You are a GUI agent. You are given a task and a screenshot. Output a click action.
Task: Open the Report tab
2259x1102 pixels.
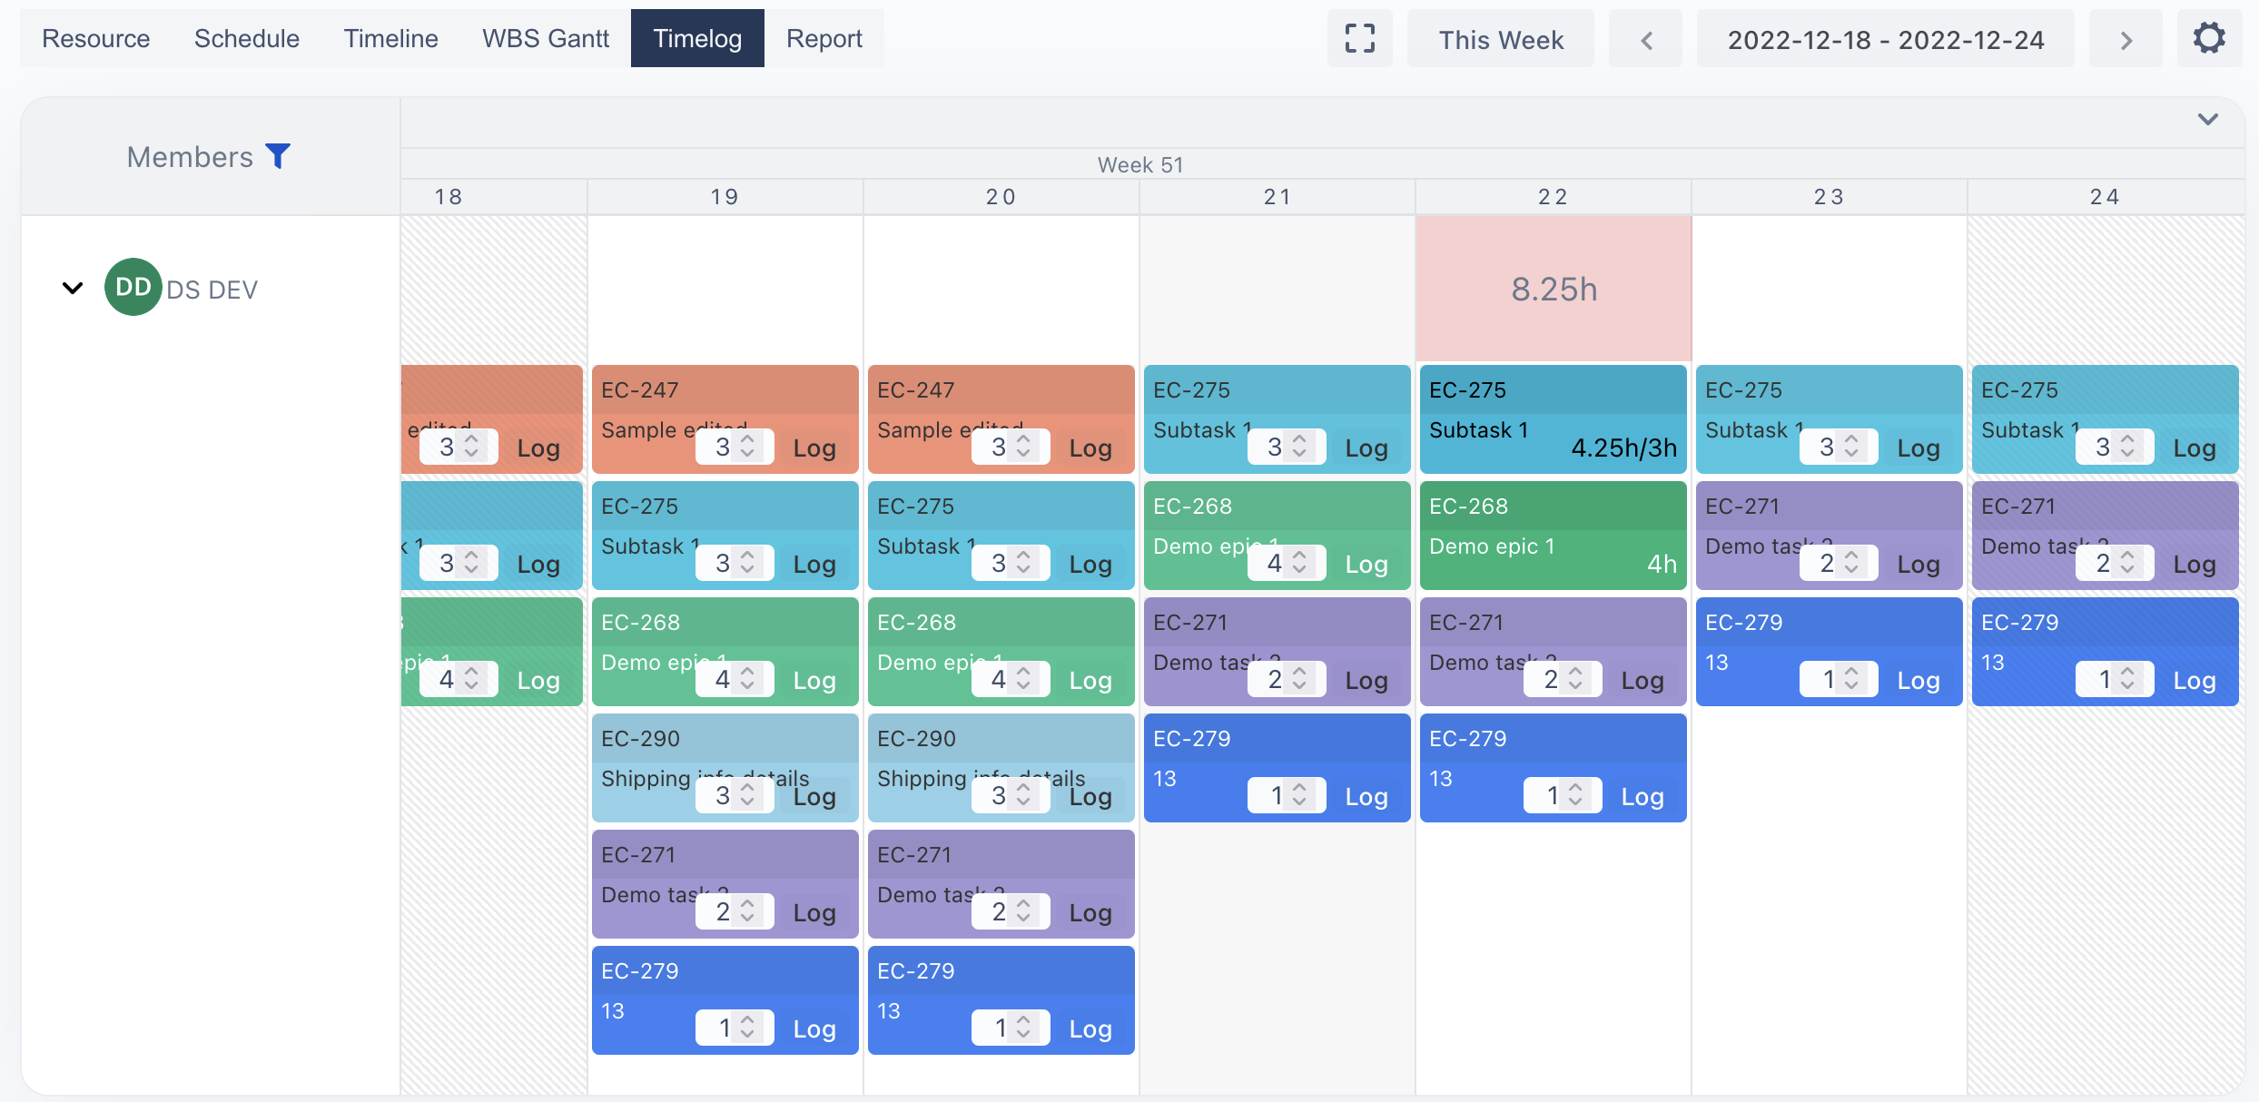tap(824, 39)
